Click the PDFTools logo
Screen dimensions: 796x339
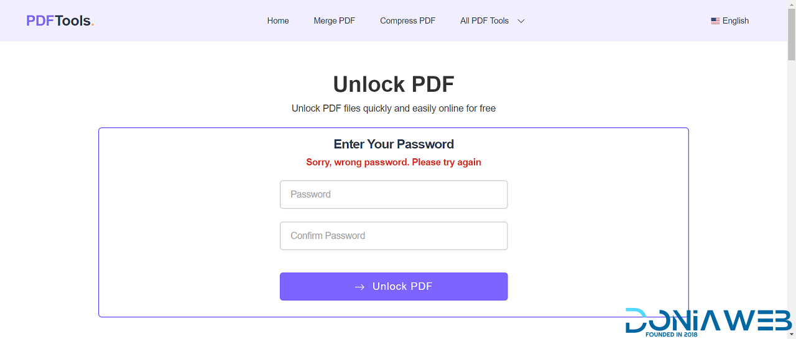point(60,20)
